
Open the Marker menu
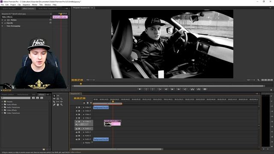34,5
